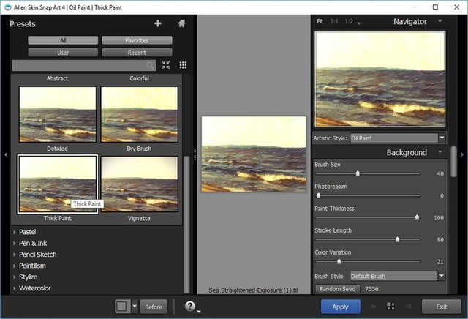Open the Artistic Style dropdown
468x319 pixels.
398,138
